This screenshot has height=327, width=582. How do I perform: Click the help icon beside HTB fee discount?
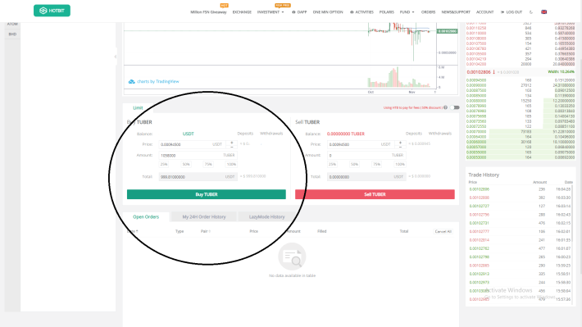(445, 107)
